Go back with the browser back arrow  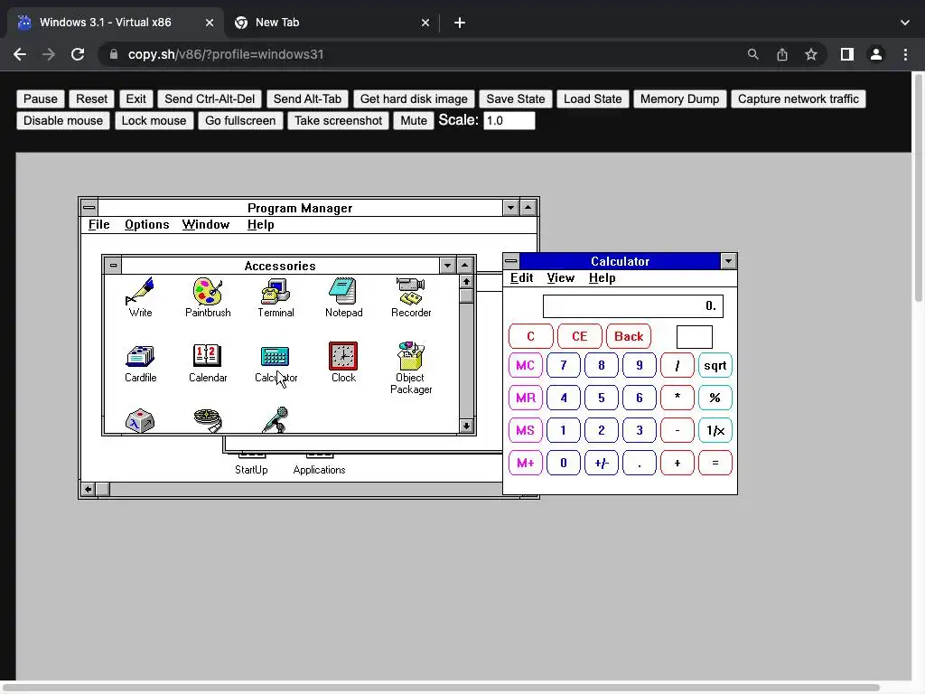click(20, 54)
